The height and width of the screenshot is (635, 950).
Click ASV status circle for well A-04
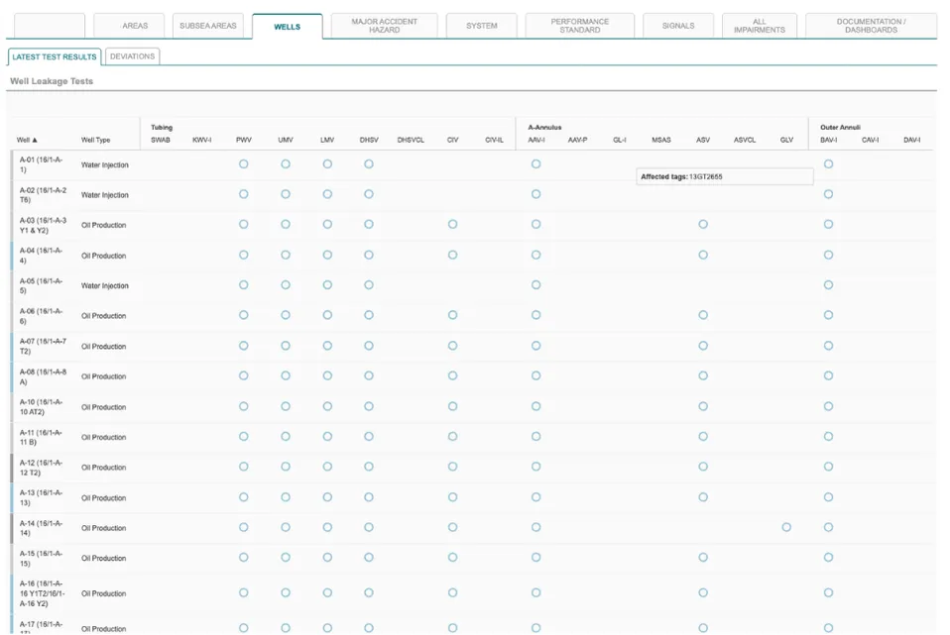click(x=703, y=255)
